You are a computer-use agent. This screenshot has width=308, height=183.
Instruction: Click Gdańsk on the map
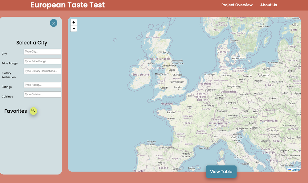(x=266, y=69)
